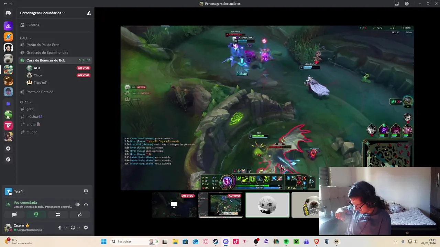
Task: Open the Discover servers compass icon
Action: tap(8, 160)
